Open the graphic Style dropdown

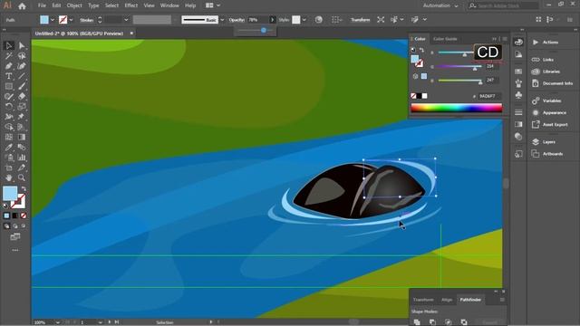coord(304,20)
